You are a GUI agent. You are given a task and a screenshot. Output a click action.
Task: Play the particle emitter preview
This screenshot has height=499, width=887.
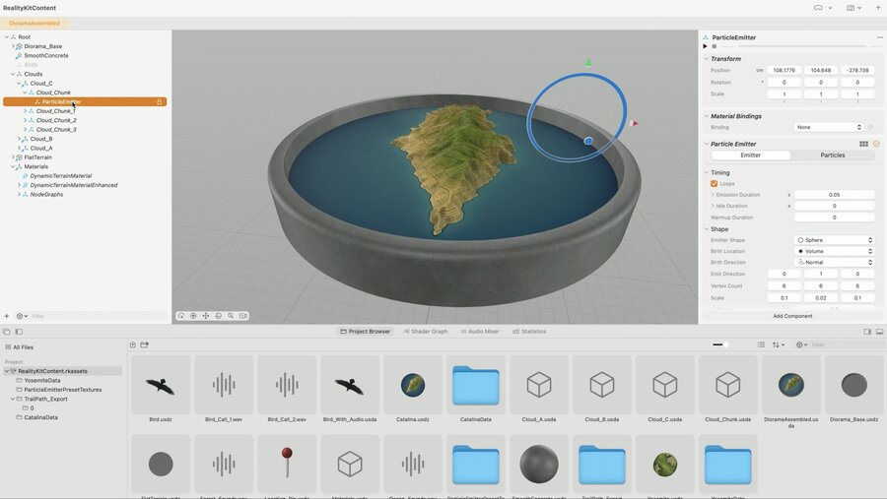705,46
